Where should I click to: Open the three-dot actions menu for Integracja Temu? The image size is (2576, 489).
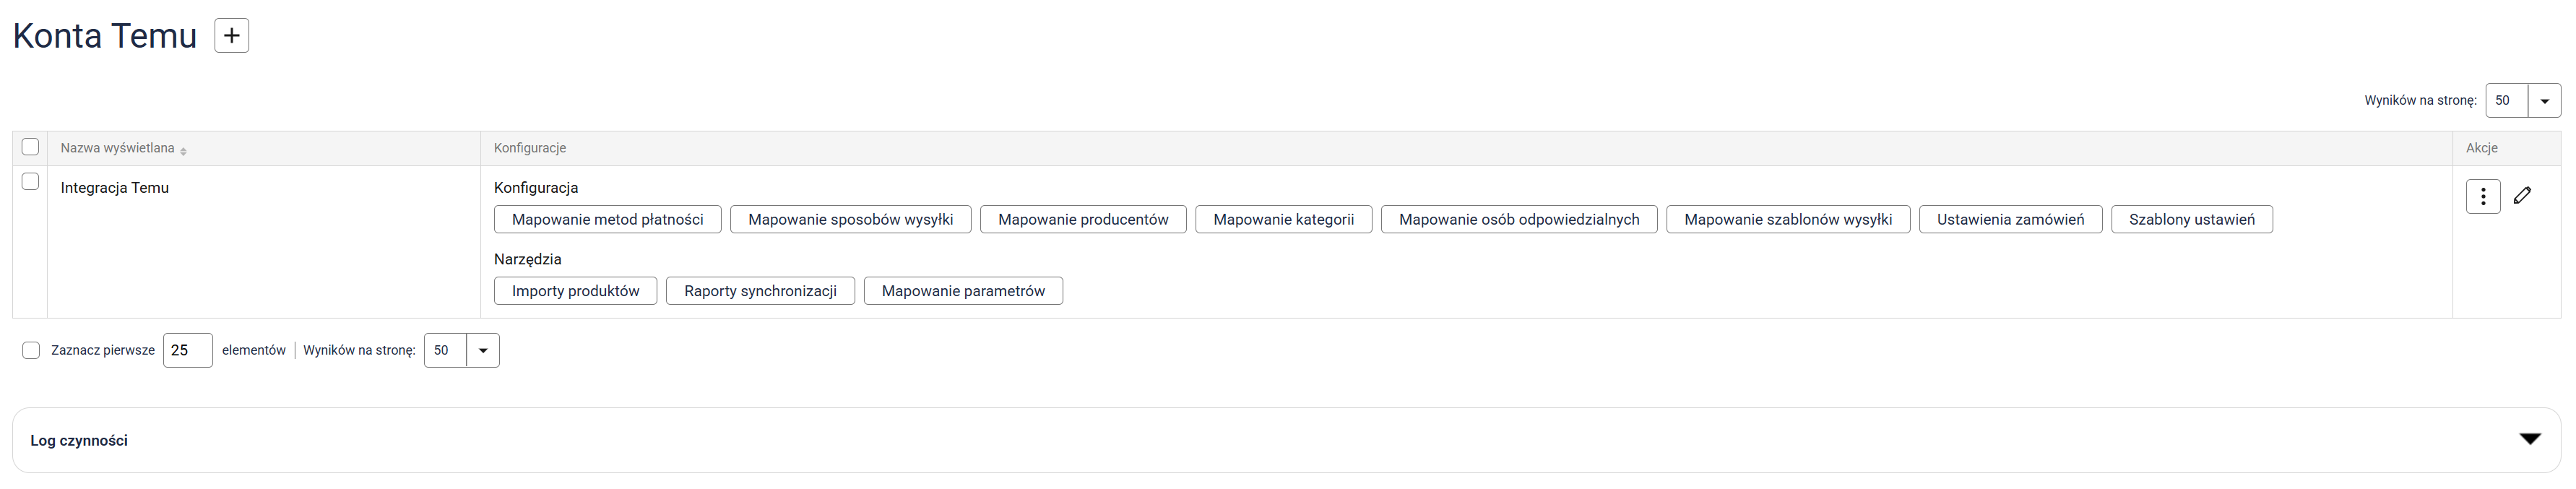tap(2482, 196)
